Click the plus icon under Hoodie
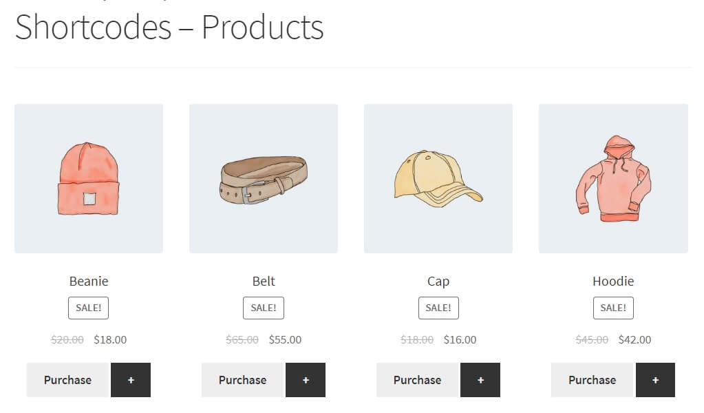Screen dimensions: 704x413 pos(655,380)
